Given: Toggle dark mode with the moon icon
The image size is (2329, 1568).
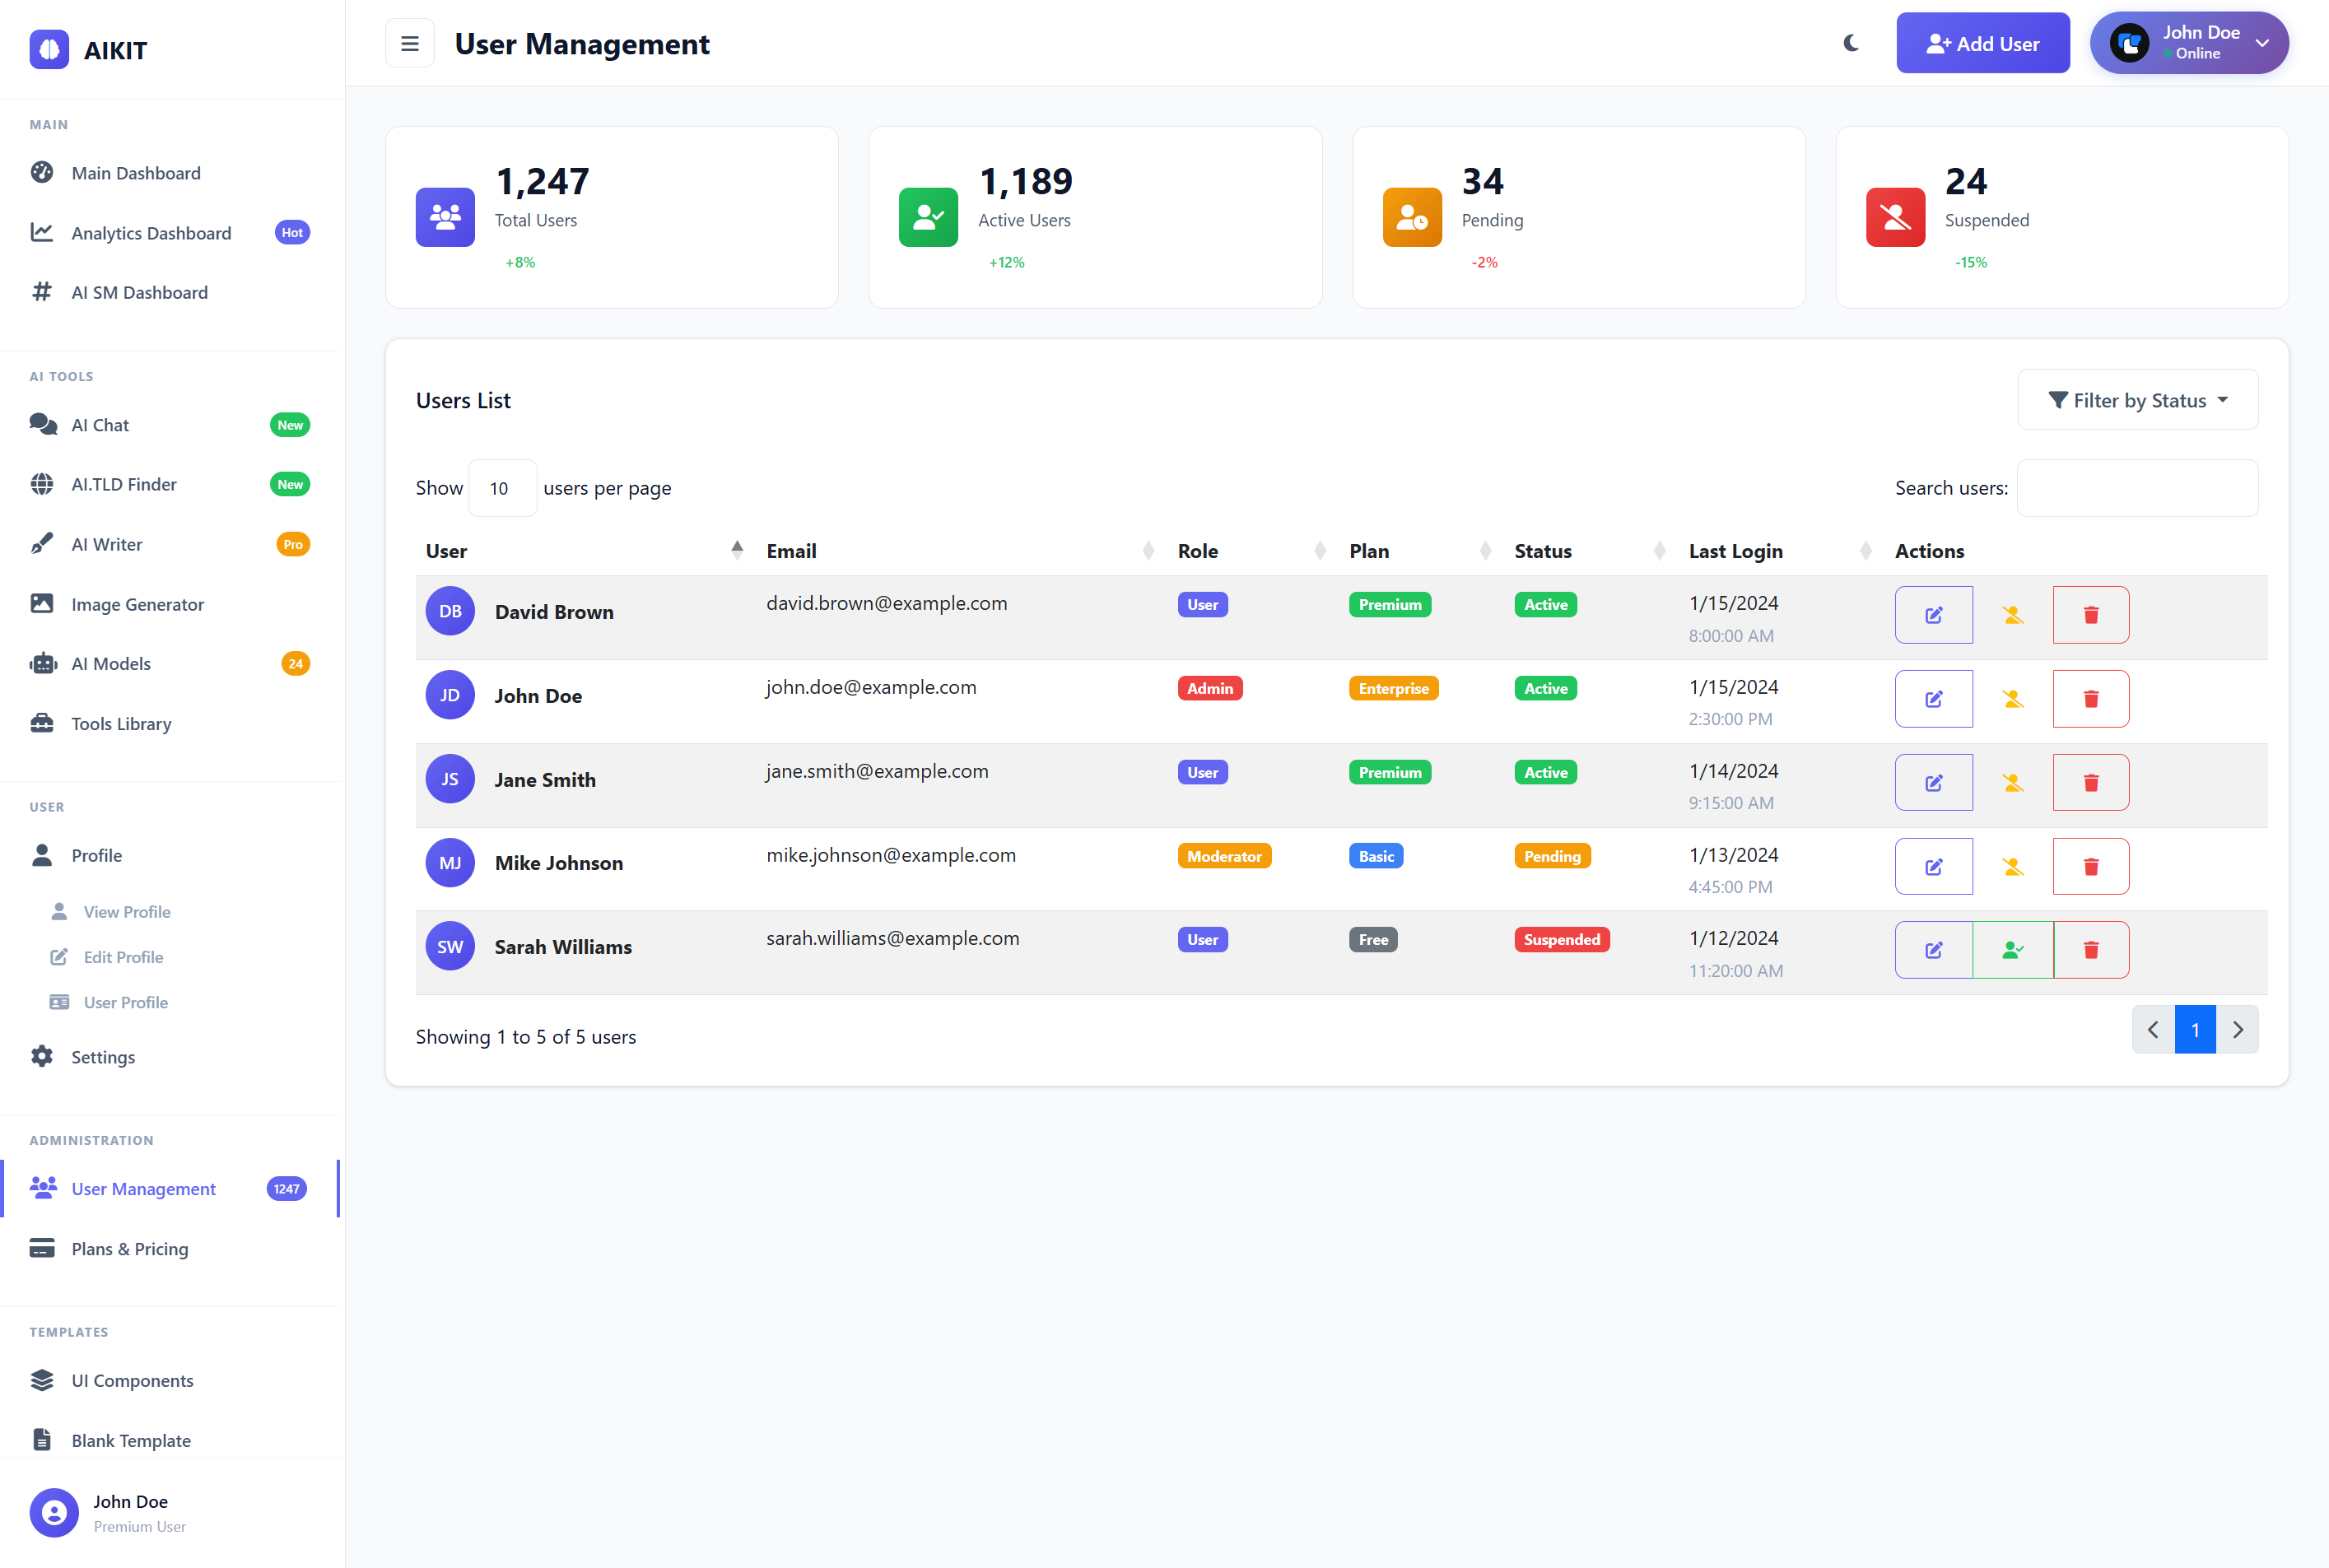Looking at the screenshot, I should tap(1851, 43).
